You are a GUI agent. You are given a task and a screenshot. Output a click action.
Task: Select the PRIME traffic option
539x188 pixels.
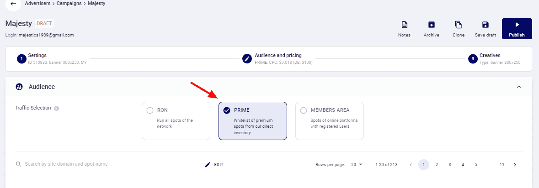tap(253, 121)
